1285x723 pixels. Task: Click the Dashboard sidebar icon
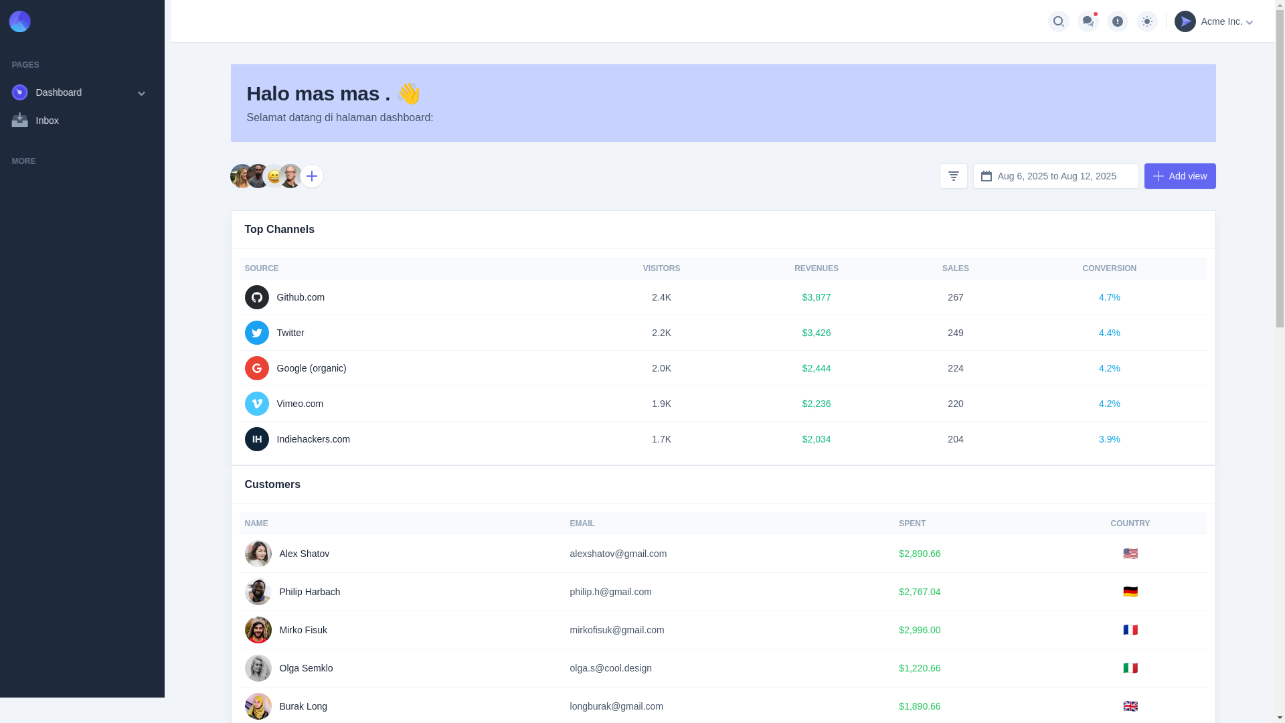pos(19,92)
